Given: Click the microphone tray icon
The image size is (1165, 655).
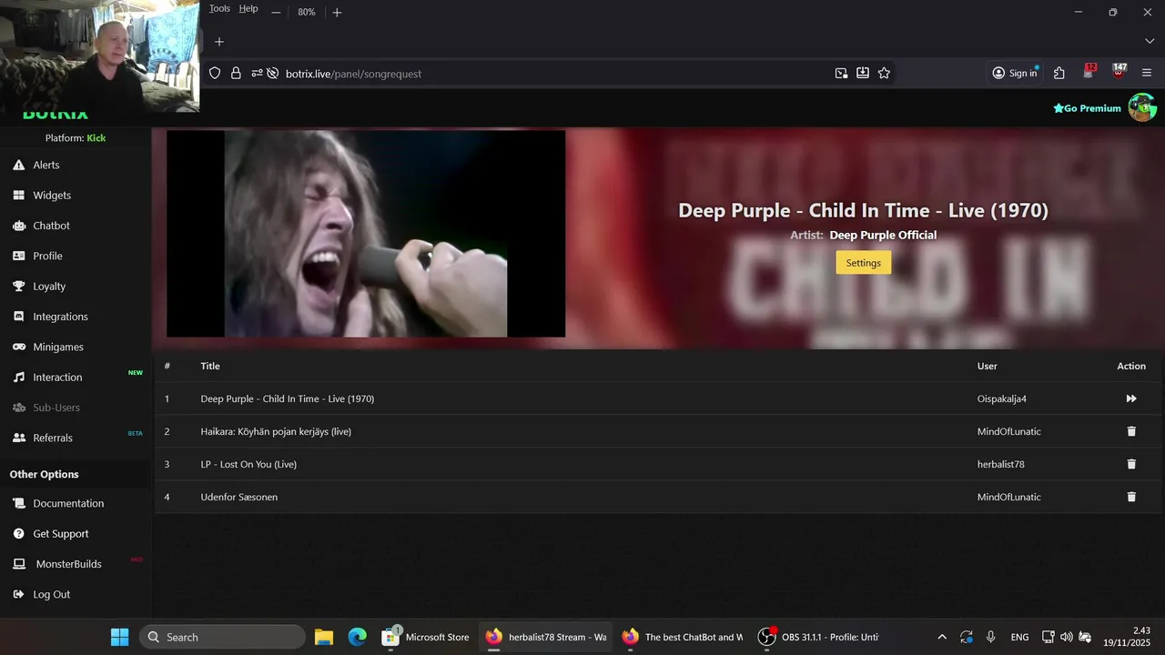Looking at the screenshot, I should [990, 637].
